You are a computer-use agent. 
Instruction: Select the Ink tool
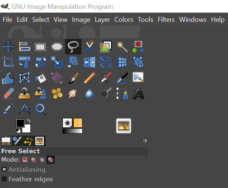(122, 78)
